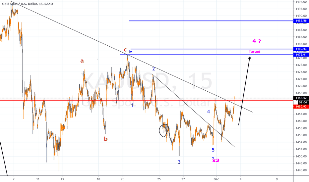Screen dimensions: 309x182
Task: Click the red 1465.93 price label
Action: [301, 107]
